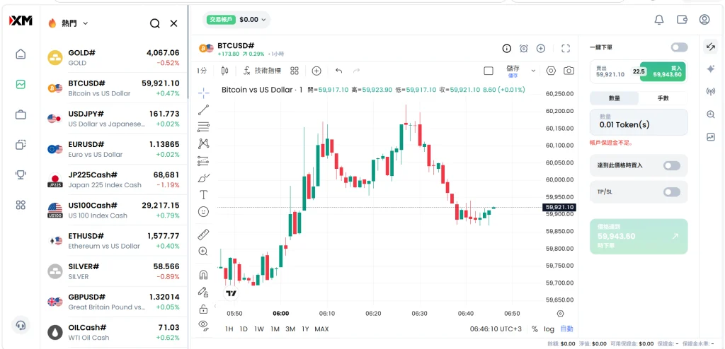Open the four-squares apps grid in sidebar
Screen dimensions: 725x349
point(21,205)
